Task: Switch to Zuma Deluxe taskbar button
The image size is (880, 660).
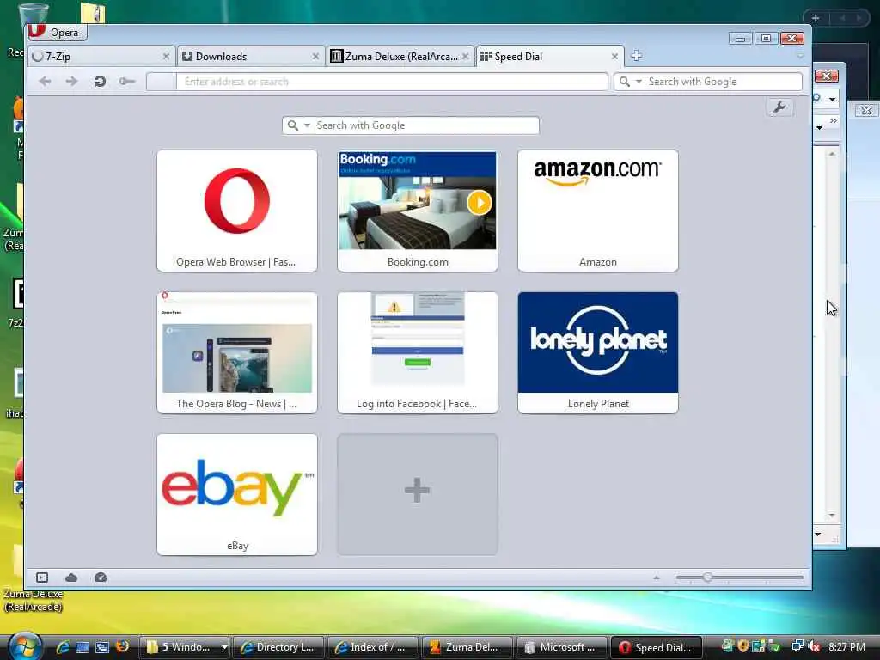Action: click(x=467, y=647)
